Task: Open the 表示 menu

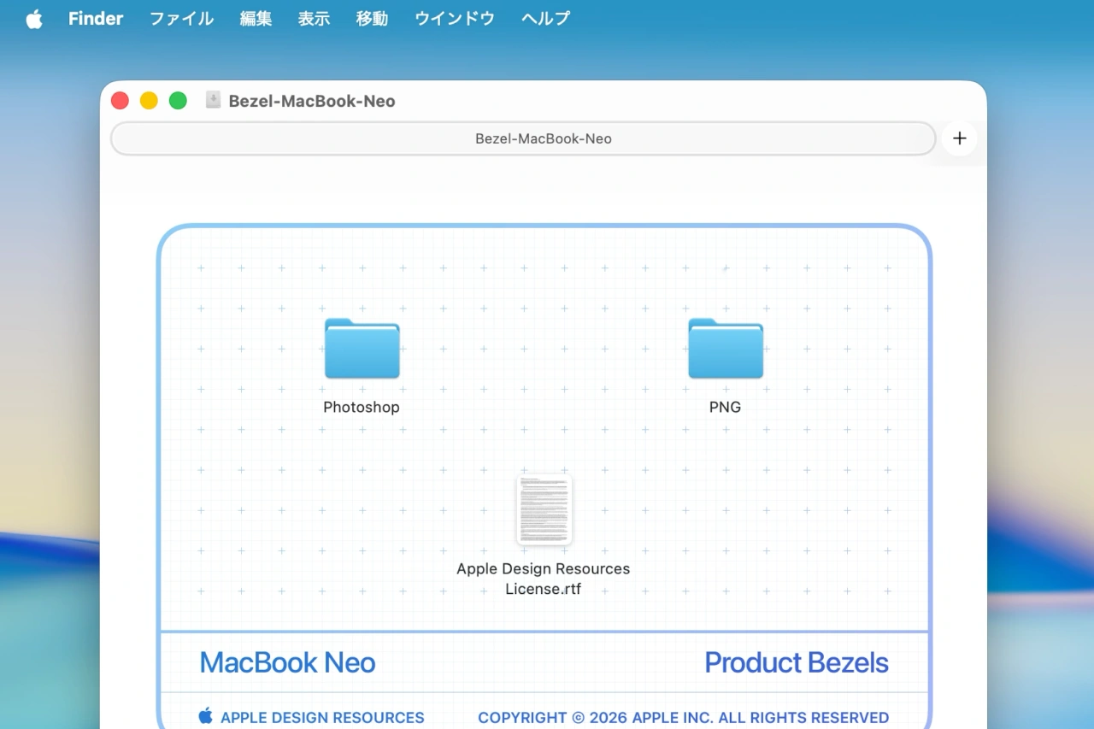Action: click(313, 18)
